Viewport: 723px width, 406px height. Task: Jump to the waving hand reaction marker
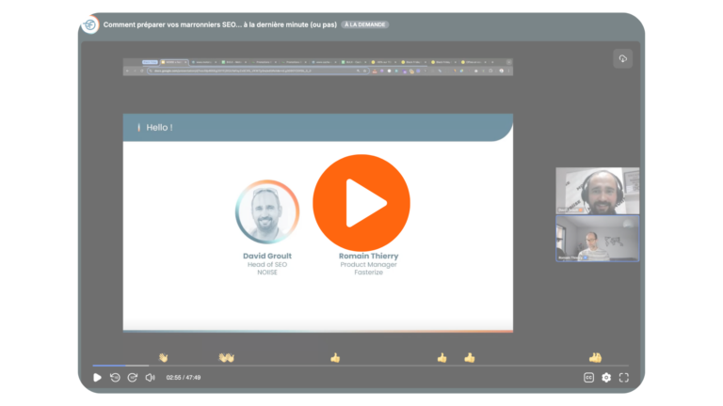(163, 357)
